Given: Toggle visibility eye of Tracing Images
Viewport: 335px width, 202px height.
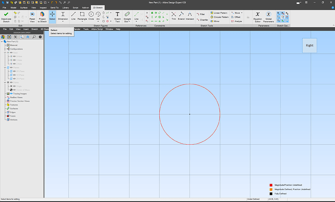Looking at the screenshot, I should tap(11, 94).
